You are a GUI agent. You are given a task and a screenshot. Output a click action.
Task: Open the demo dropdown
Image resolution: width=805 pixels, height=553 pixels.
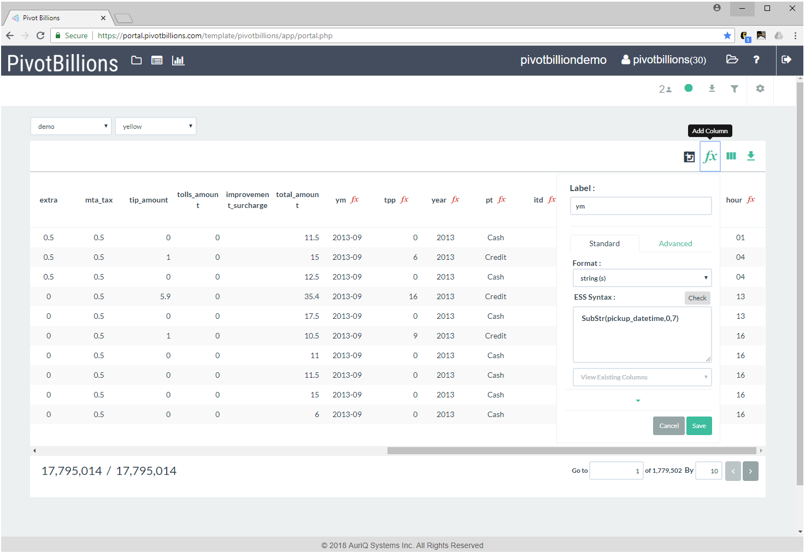pyautogui.click(x=71, y=126)
